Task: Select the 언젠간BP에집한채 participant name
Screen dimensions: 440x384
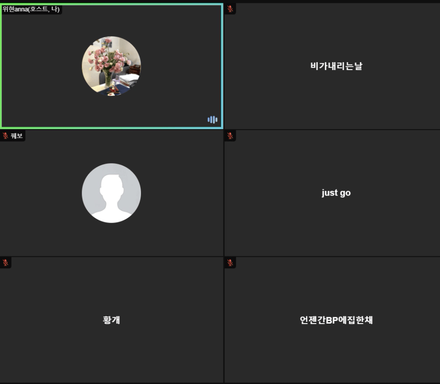Action: (x=336, y=320)
